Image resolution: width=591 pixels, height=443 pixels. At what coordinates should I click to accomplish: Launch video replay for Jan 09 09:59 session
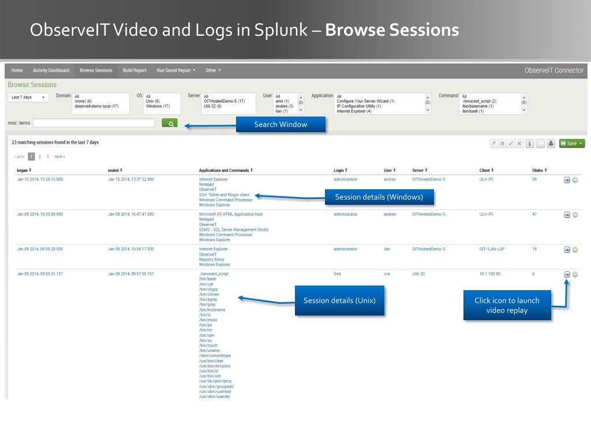pyautogui.click(x=567, y=250)
